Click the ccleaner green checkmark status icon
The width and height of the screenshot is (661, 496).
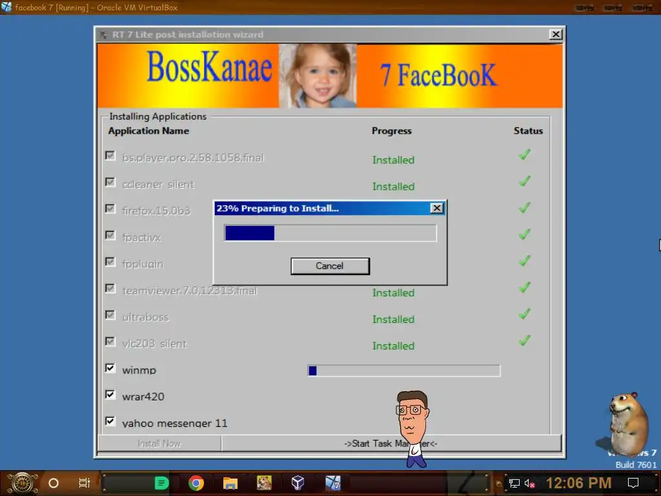pos(524,181)
